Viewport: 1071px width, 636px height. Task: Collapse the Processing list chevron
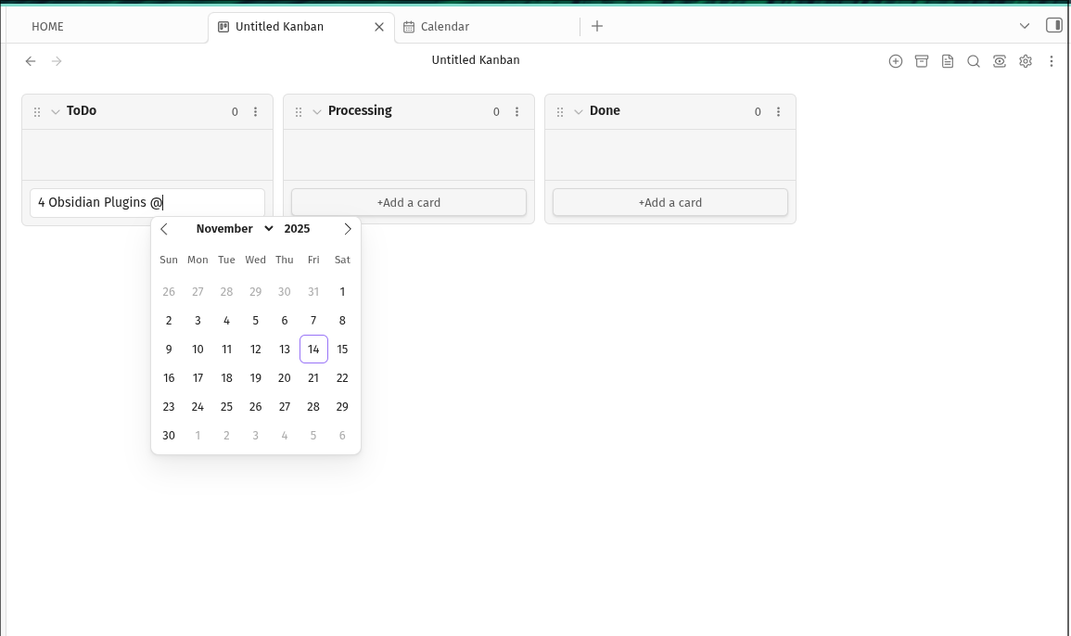pyautogui.click(x=317, y=112)
